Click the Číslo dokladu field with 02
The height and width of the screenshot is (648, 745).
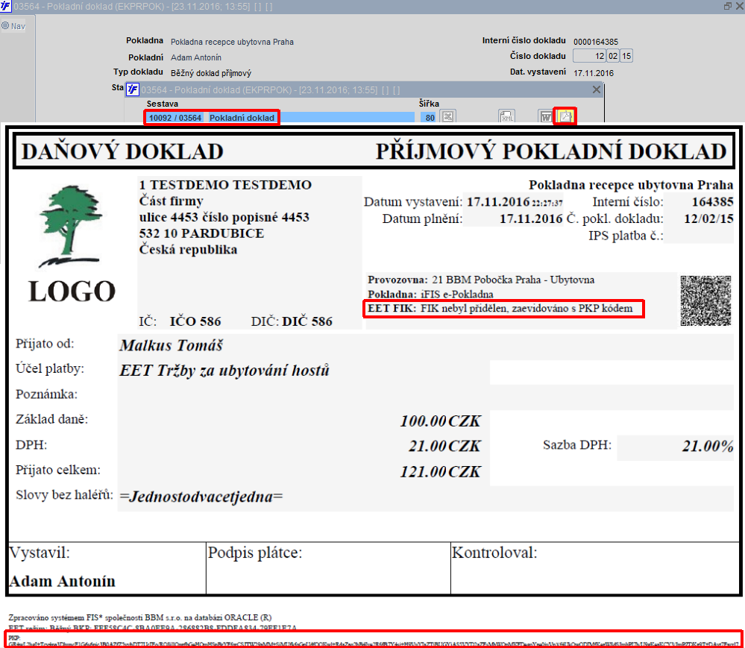[x=613, y=56]
